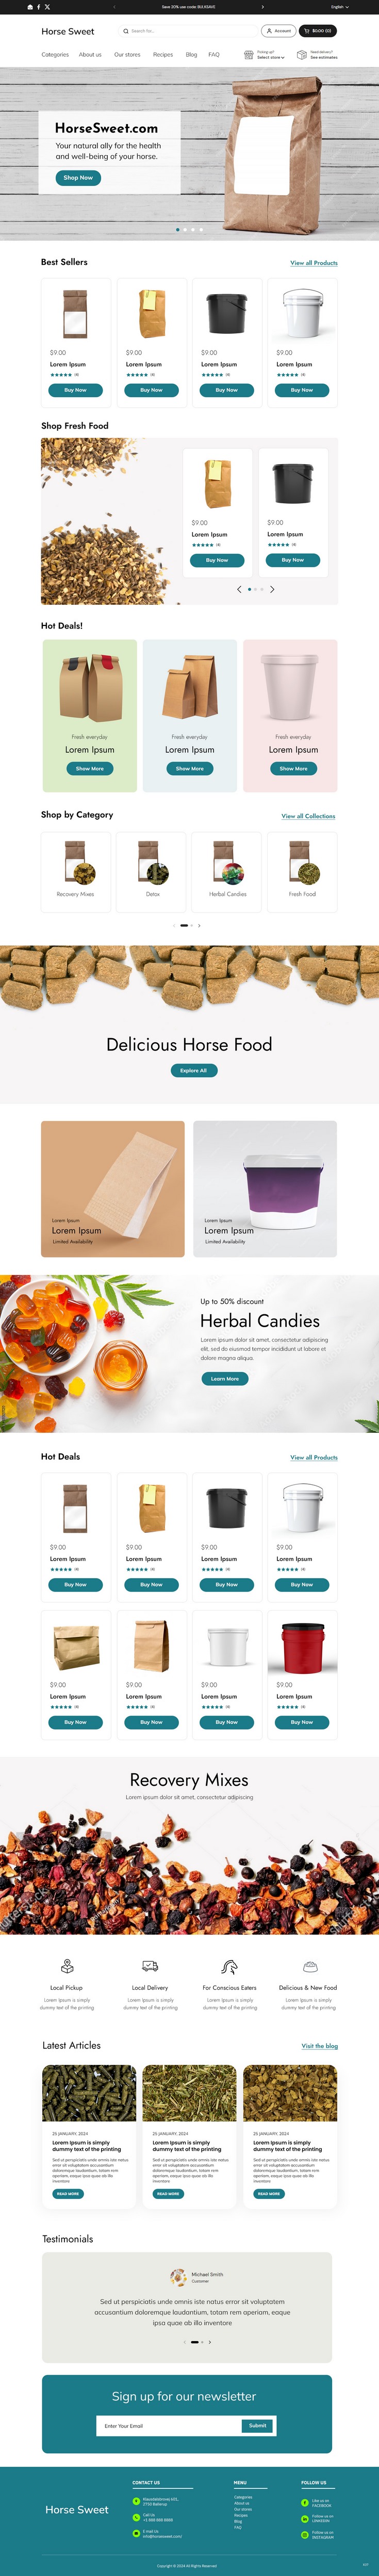The height and width of the screenshot is (2576, 379).
Task: Open the Account button in header
Action: click(x=278, y=31)
